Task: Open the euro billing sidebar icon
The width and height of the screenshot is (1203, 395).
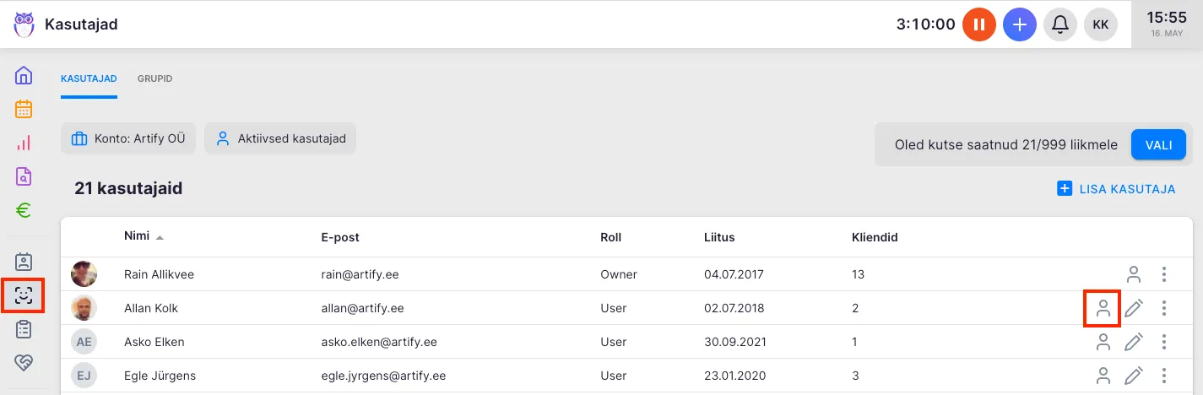Action: (x=24, y=210)
